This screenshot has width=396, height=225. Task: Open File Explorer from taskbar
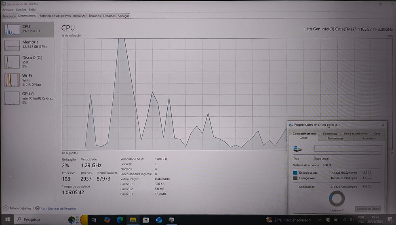tap(133, 220)
